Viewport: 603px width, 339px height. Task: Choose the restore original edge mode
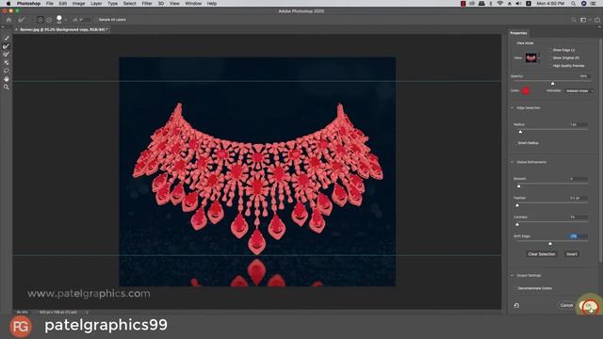tap(49, 20)
